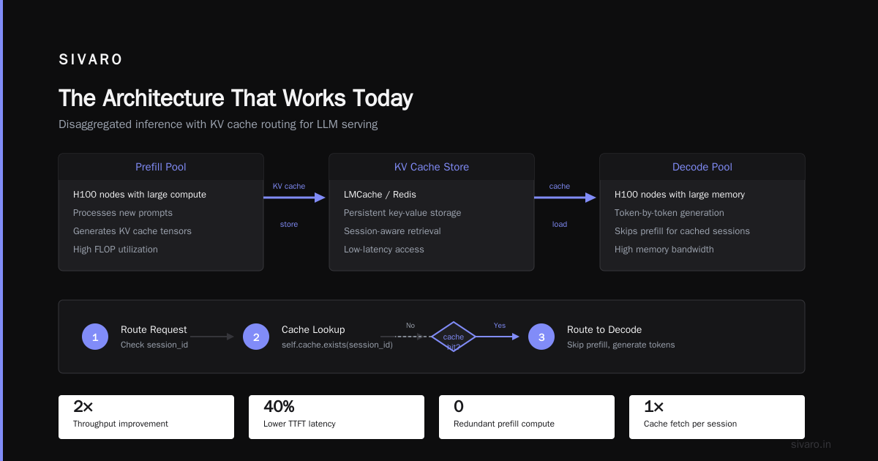The width and height of the screenshot is (878, 461).
Task: Click the Route to Decode step label
Action: click(604, 330)
